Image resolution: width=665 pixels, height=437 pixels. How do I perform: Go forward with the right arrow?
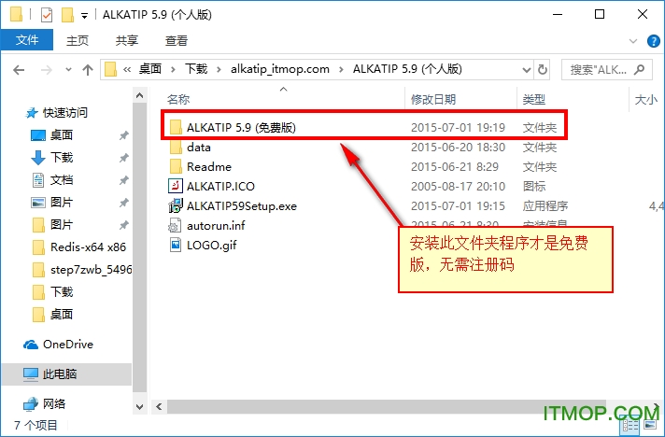46,69
